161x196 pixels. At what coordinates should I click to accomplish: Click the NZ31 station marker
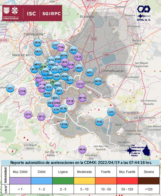(x=90, y=72)
